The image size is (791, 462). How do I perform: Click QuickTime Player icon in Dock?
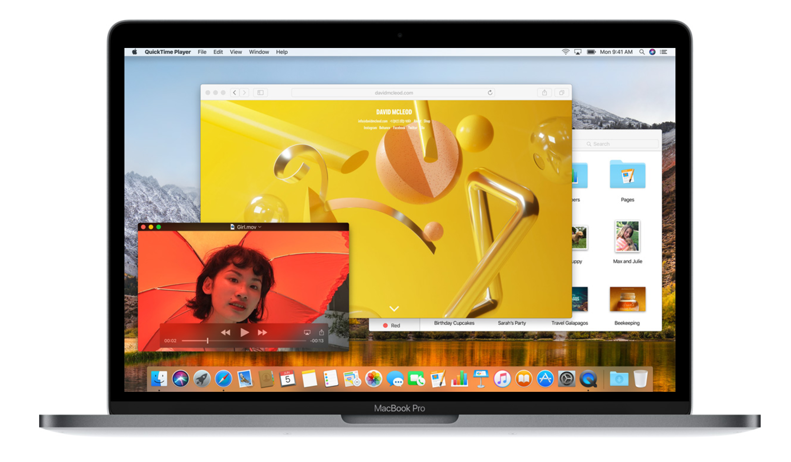click(x=588, y=379)
